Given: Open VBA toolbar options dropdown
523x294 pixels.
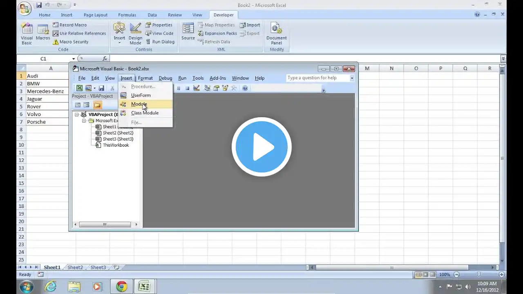Looking at the screenshot, I should 324,90.
